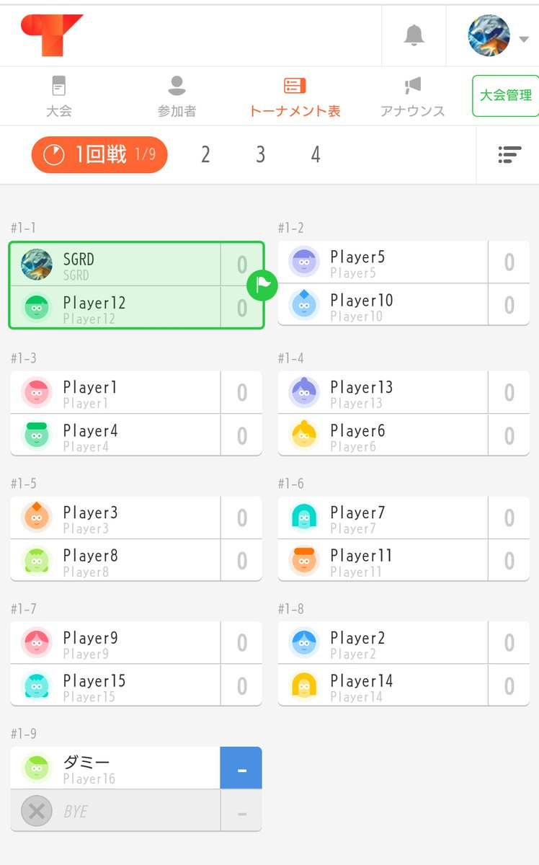Open the profile avatar dropdown

(491, 34)
